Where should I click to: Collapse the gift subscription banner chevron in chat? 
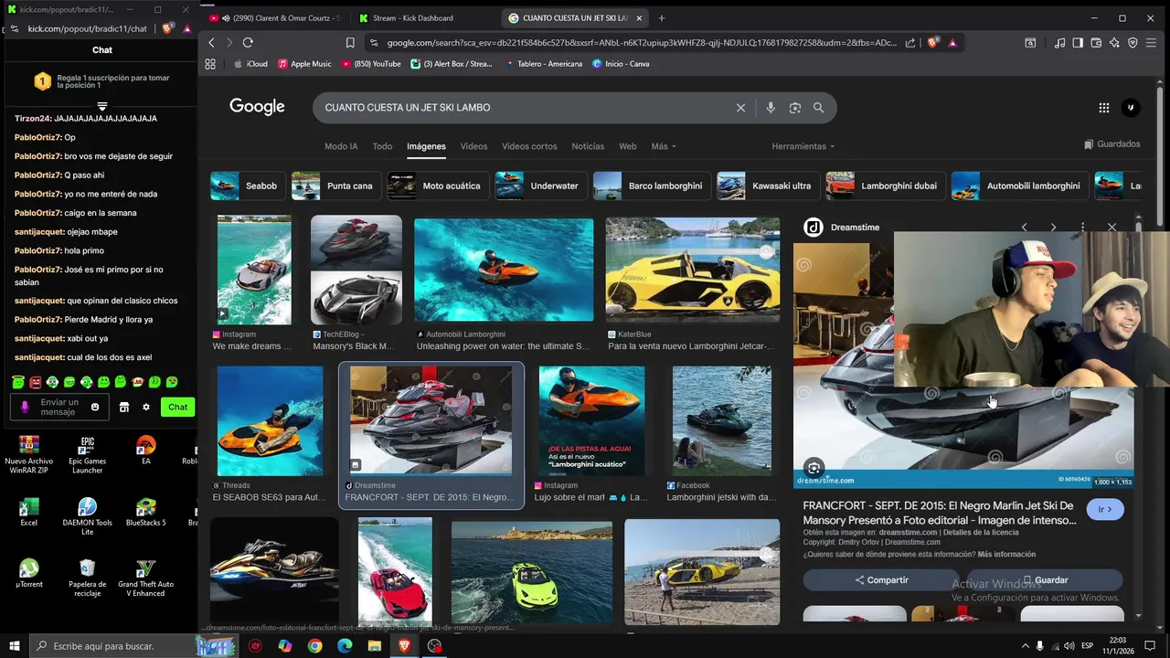coord(102,106)
